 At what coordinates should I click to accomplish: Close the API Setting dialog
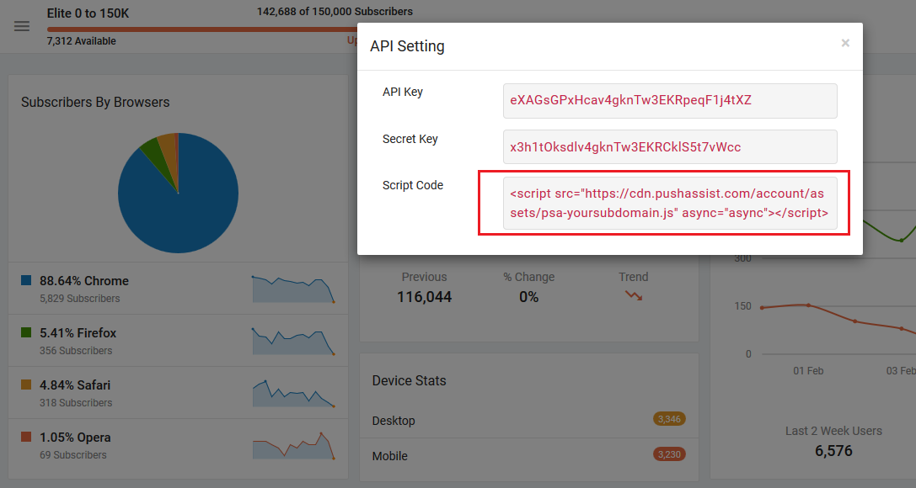click(844, 43)
